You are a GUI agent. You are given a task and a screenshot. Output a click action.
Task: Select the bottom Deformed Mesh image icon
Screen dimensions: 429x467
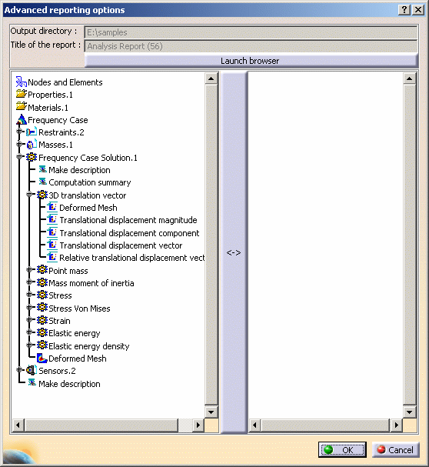coord(42,359)
